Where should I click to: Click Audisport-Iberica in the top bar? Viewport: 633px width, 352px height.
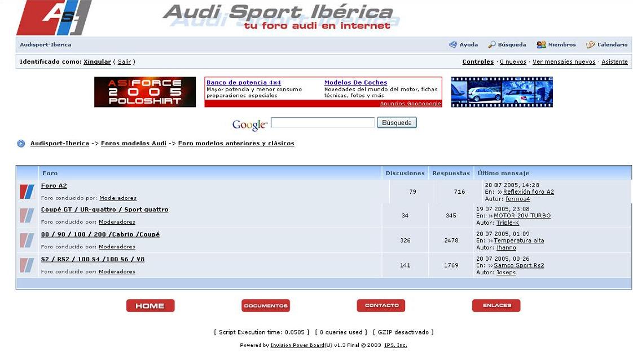[x=46, y=44]
